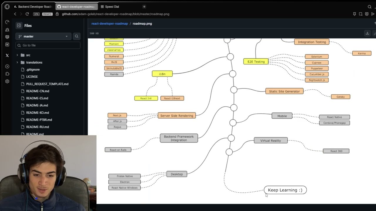Open a new tab with plus button

144,6
